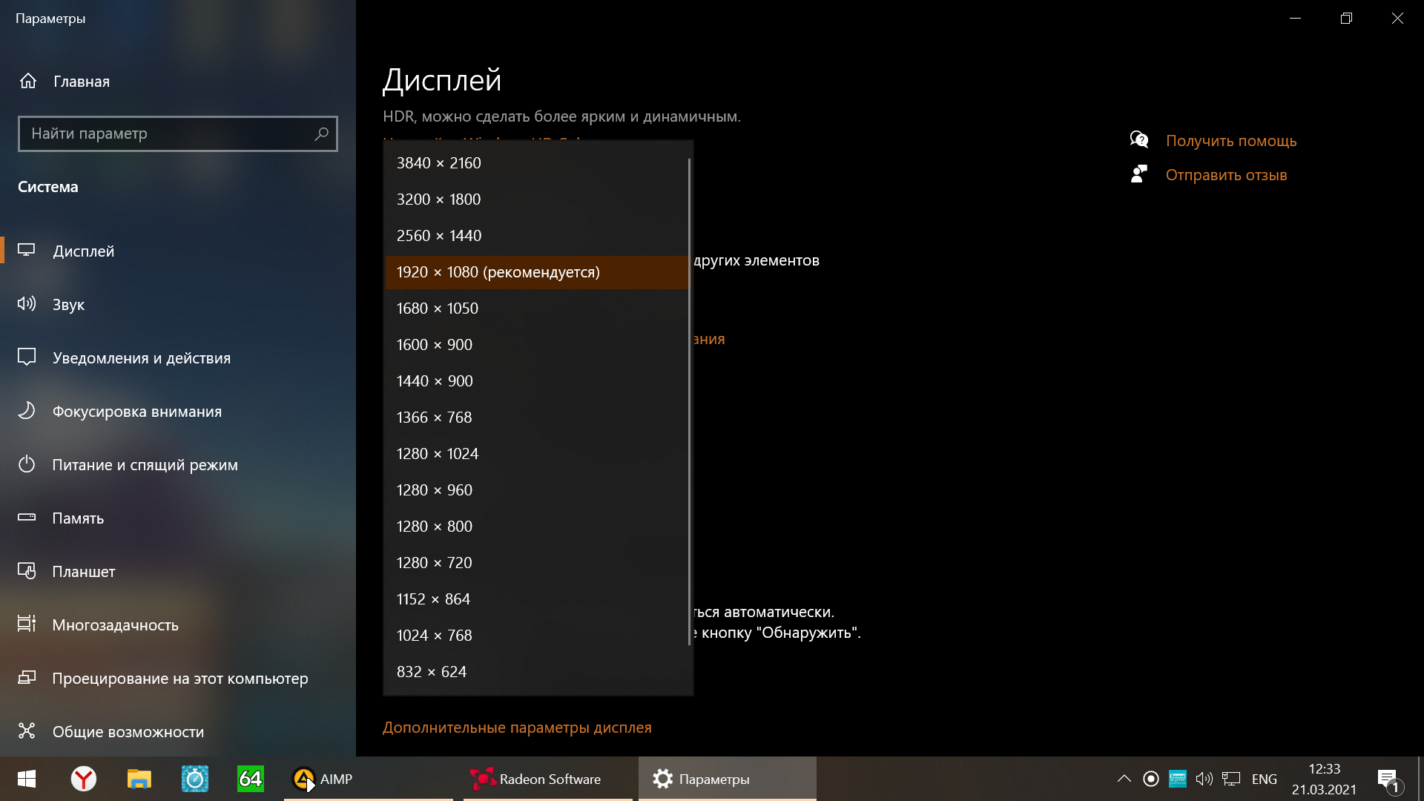Open Память storage settings section
1424x801 pixels.
[x=78, y=518]
